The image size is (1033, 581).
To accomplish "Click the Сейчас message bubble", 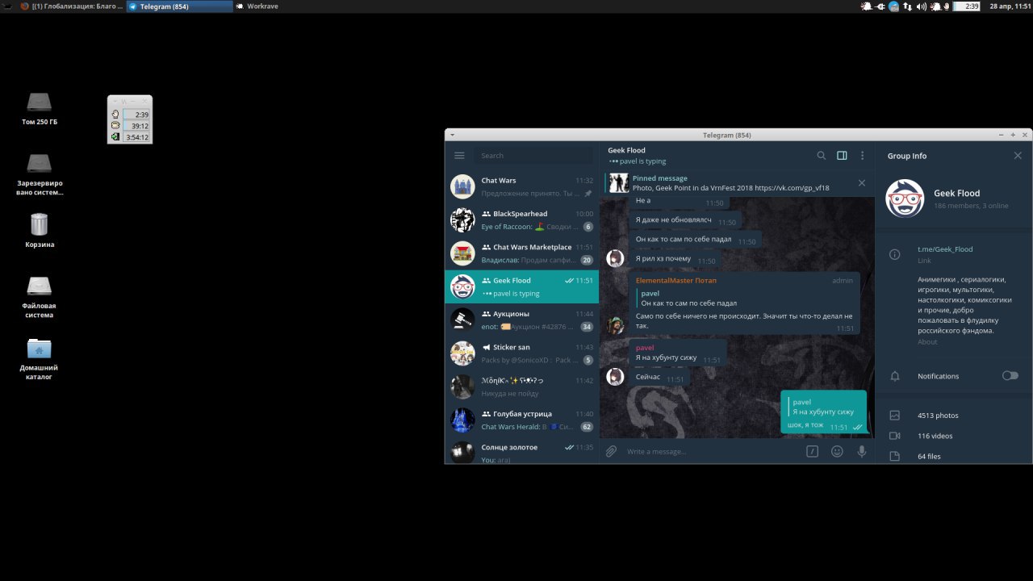I will [659, 377].
